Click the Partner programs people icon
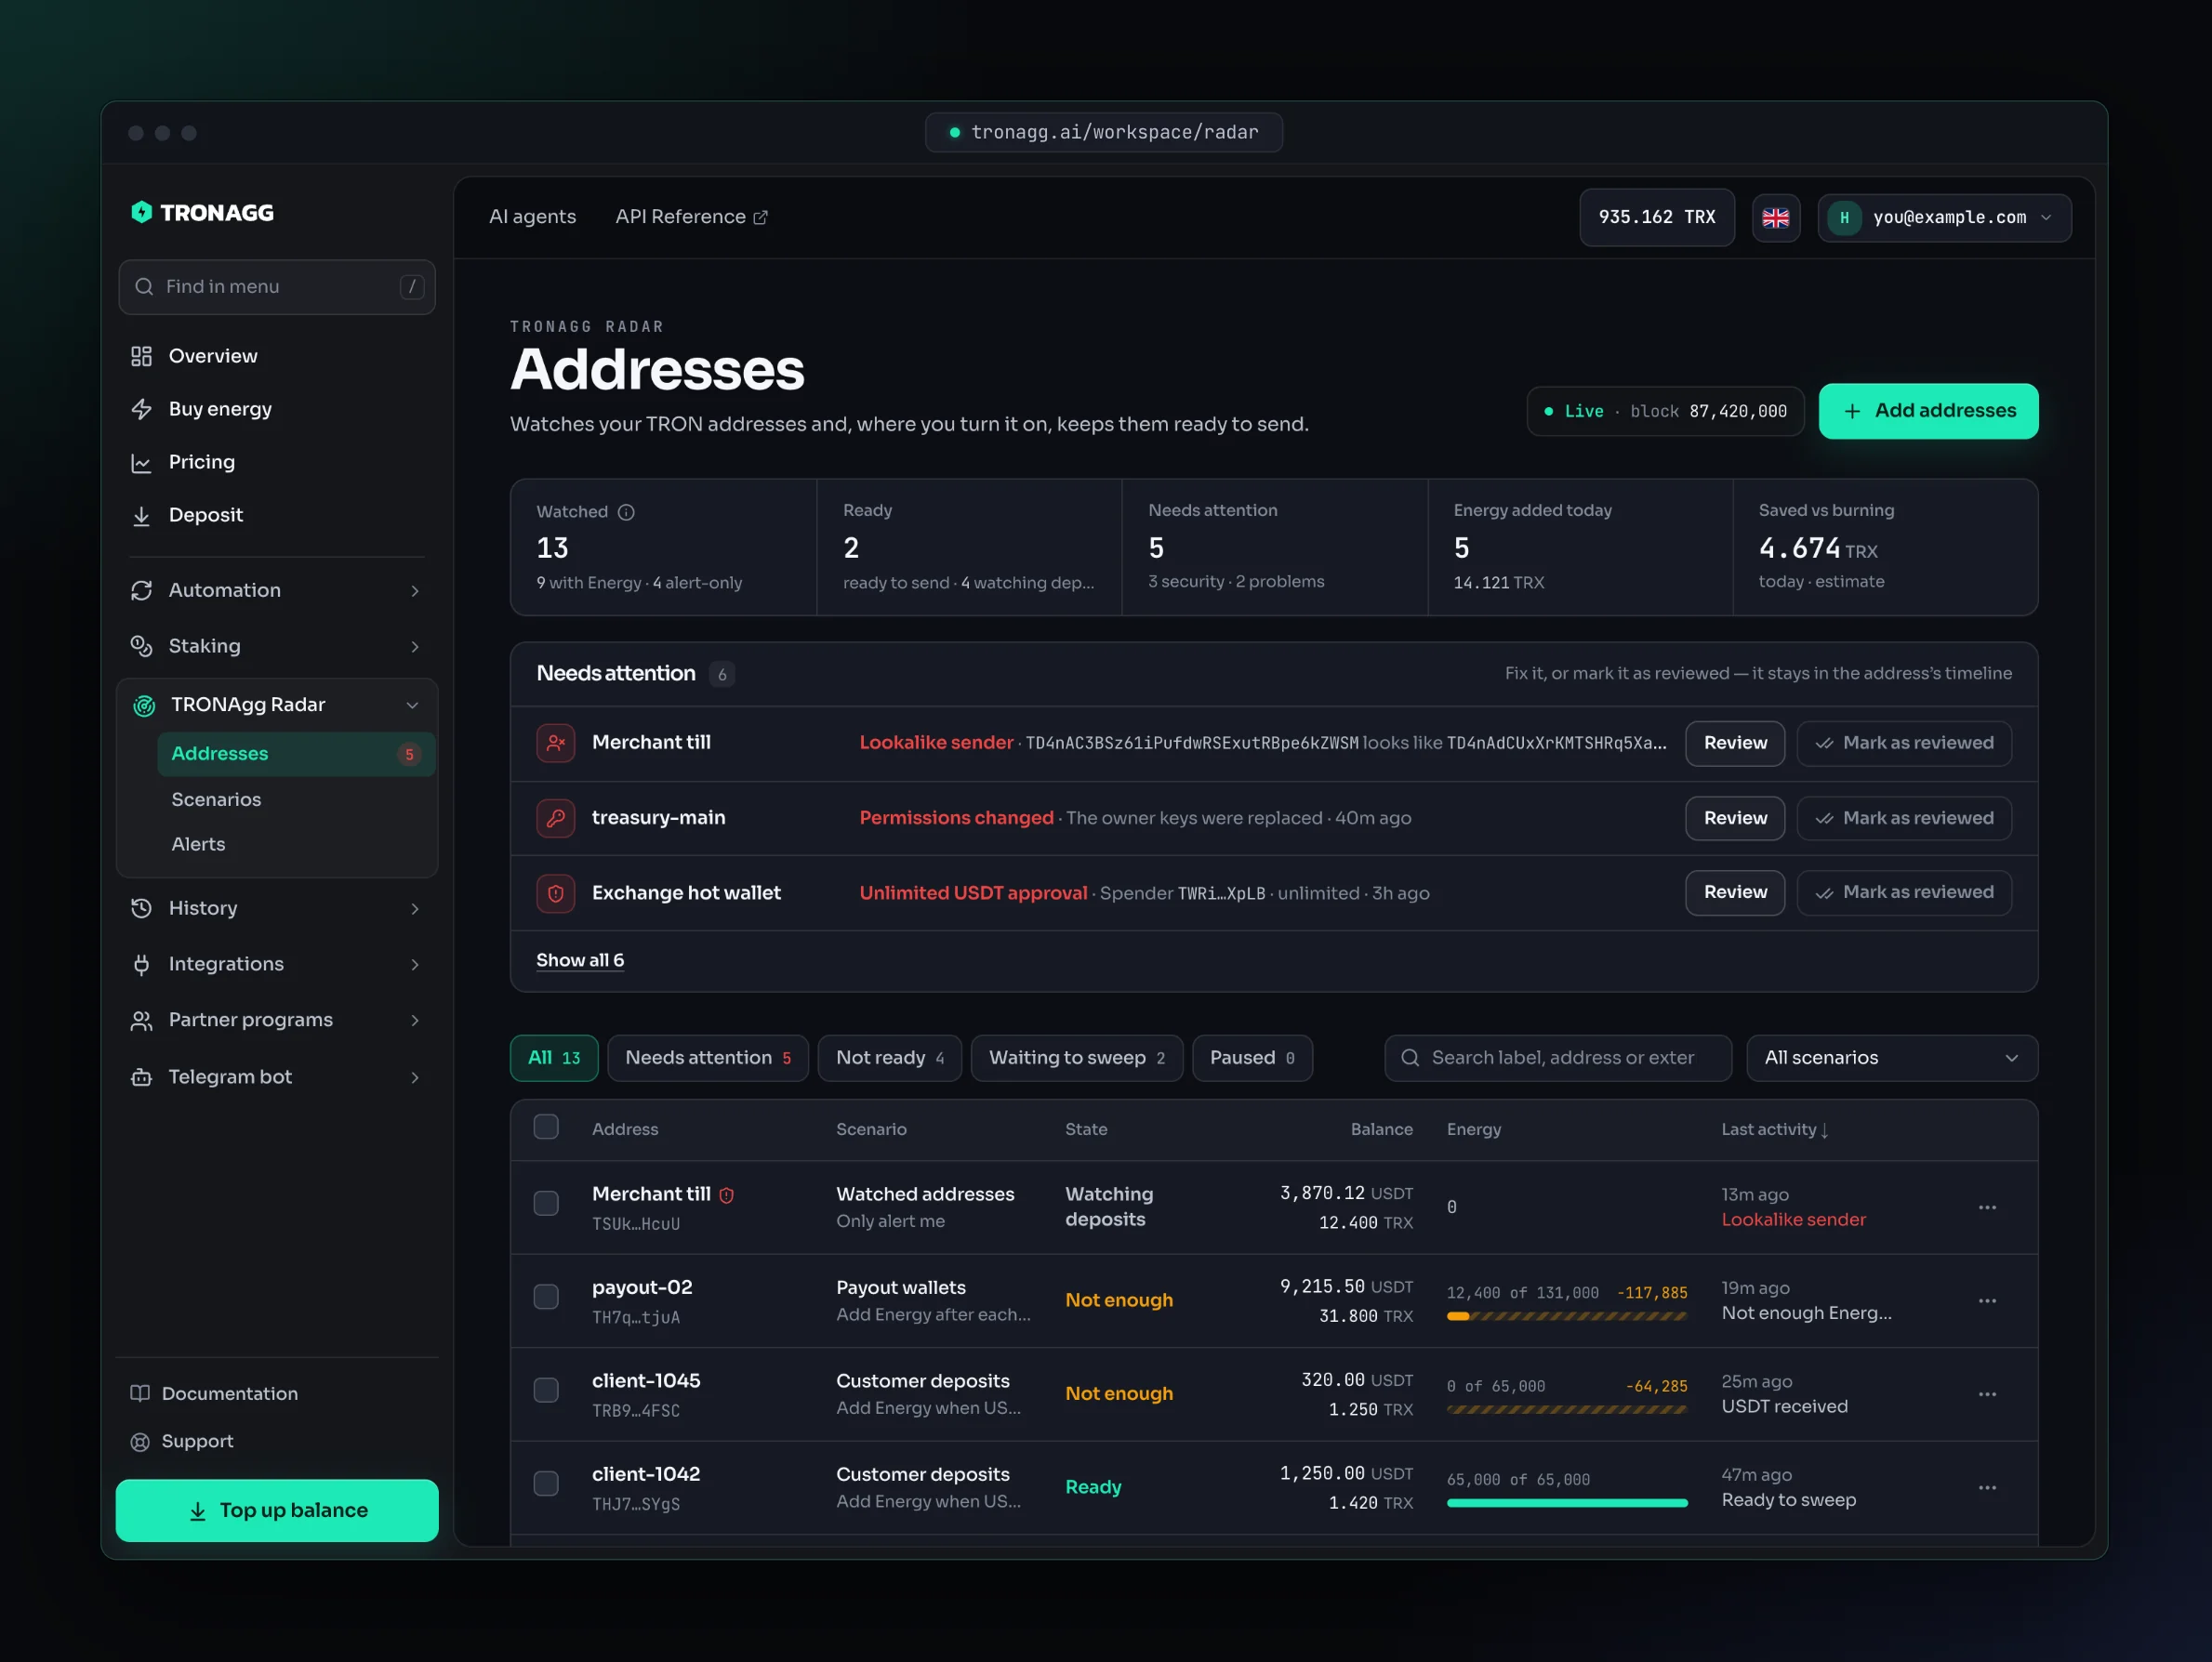The image size is (2212, 1662). tap(141, 1020)
